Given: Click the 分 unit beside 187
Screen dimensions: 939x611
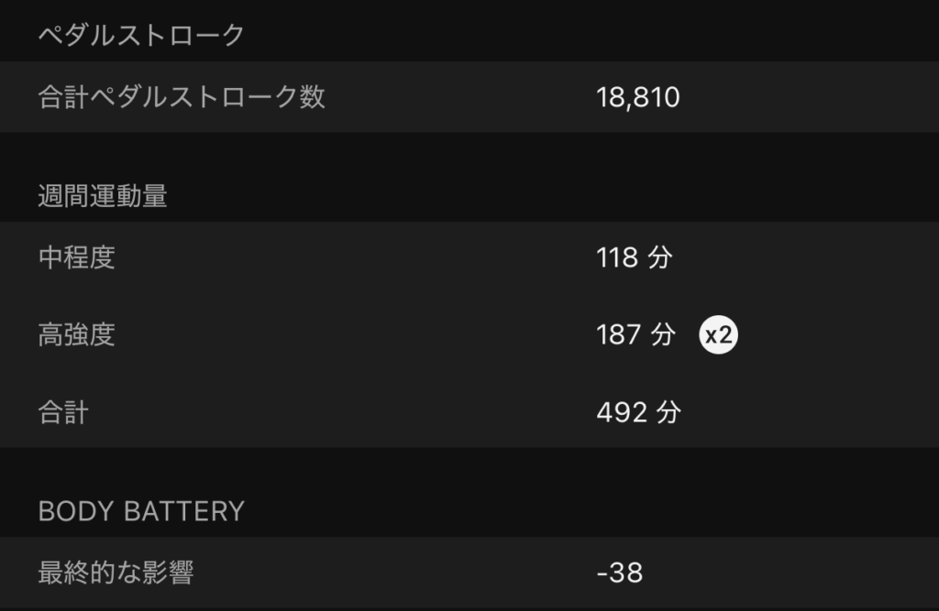Looking at the screenshot, I should [x=662, y=335].
